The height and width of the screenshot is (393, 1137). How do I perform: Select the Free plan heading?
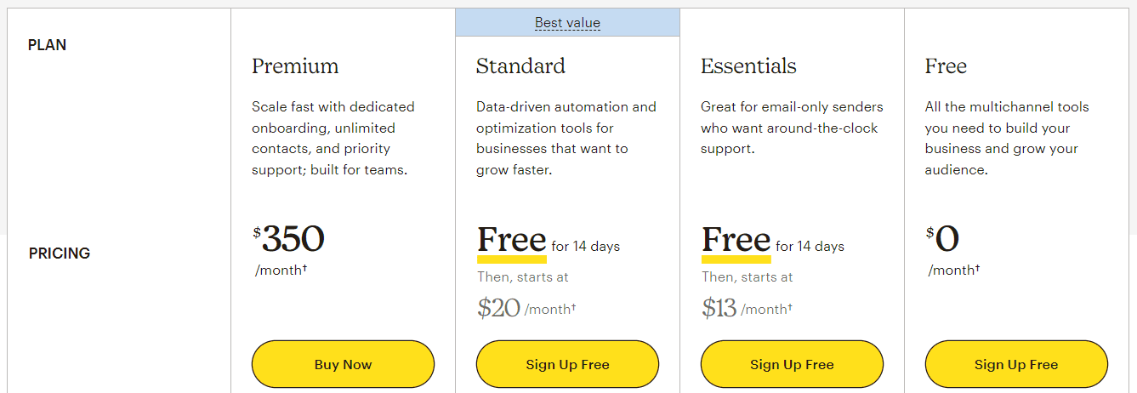[946, 66]
